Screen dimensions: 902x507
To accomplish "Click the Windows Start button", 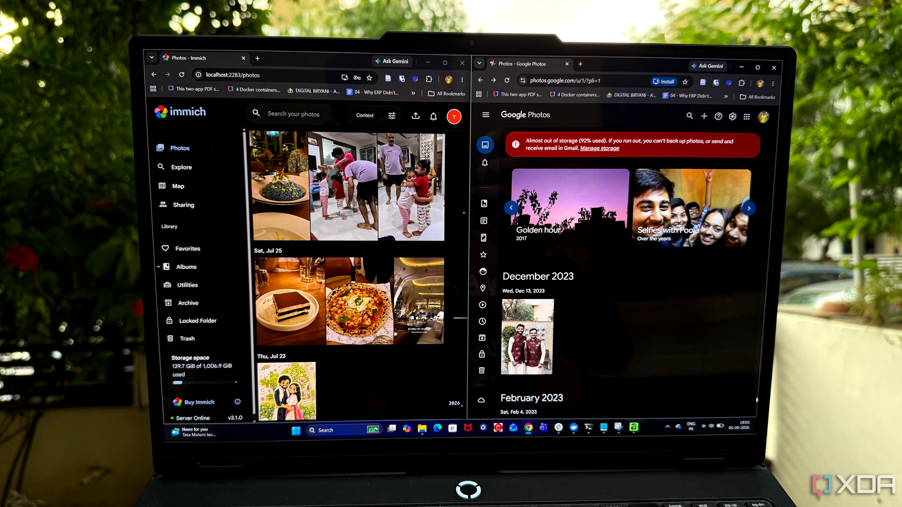I will coord(296,430).
